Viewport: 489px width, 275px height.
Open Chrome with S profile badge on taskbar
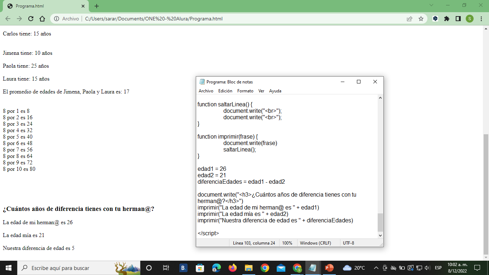pyautogui.click(x=297, y=268)
